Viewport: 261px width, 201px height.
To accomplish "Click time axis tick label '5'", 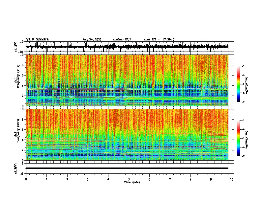I will click(x=129, y=179).
